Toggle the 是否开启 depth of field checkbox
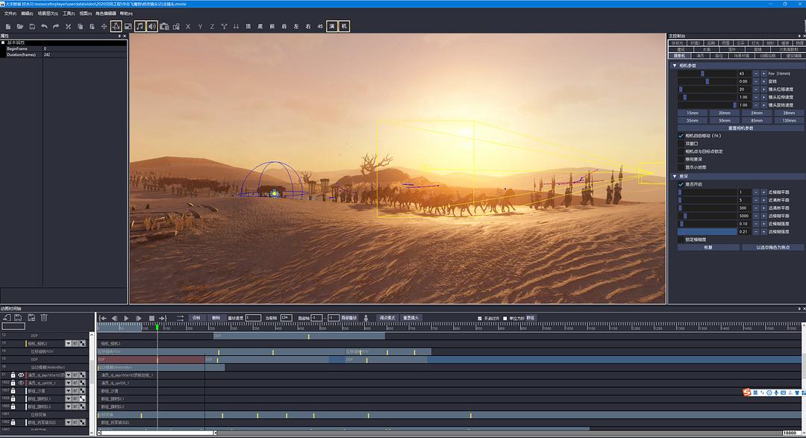806x438 pixels. coord(681,184)
